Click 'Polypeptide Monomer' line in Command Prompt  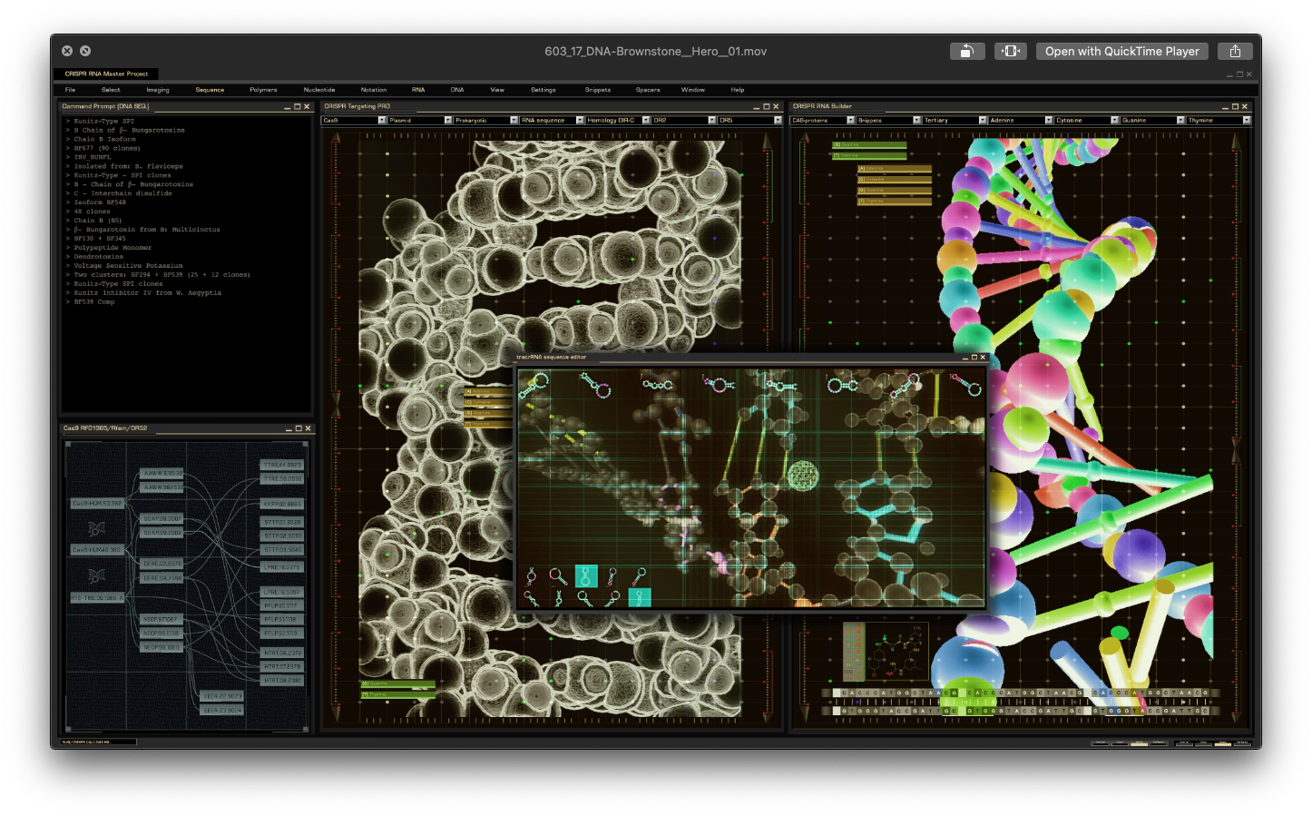click(x=113, y=248)
